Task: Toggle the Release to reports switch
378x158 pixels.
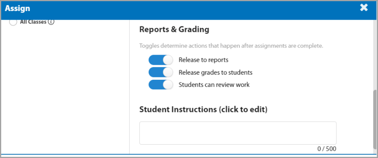Action: [x=161, y=60]
